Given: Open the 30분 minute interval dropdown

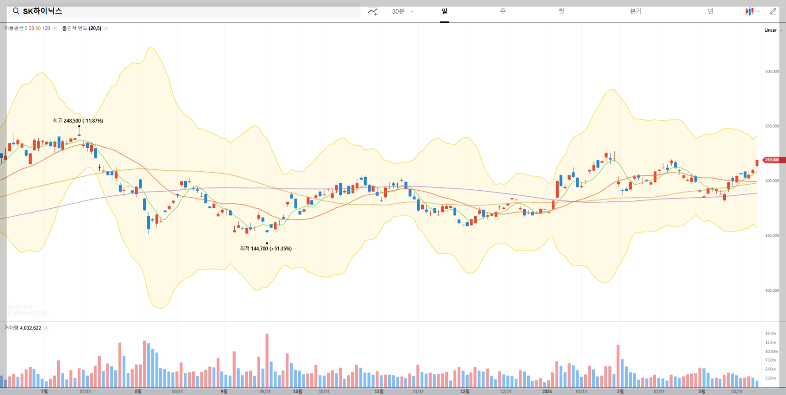Looking at the screenshot, I should point(403,11).
